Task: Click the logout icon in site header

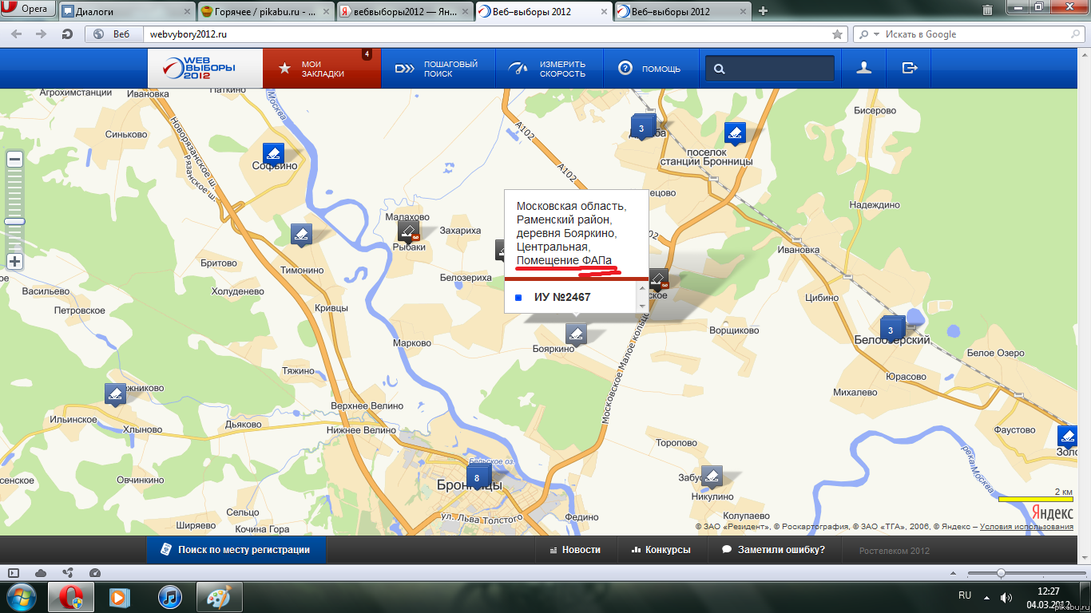Action: tap(910, 69)
